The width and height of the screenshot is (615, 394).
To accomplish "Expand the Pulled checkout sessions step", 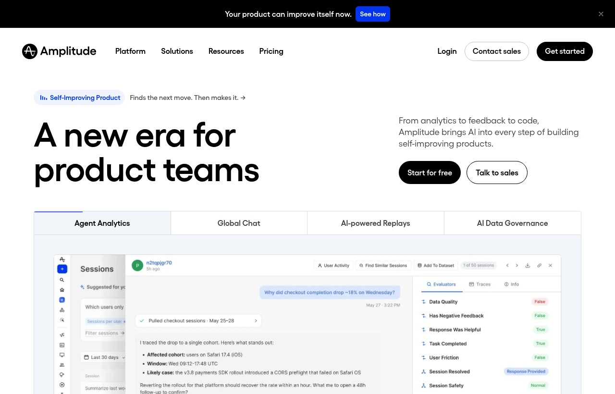I will pos(198,320).
